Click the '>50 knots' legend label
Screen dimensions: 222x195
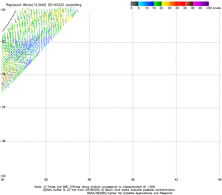pyautogui.click(x=213, y=8)
